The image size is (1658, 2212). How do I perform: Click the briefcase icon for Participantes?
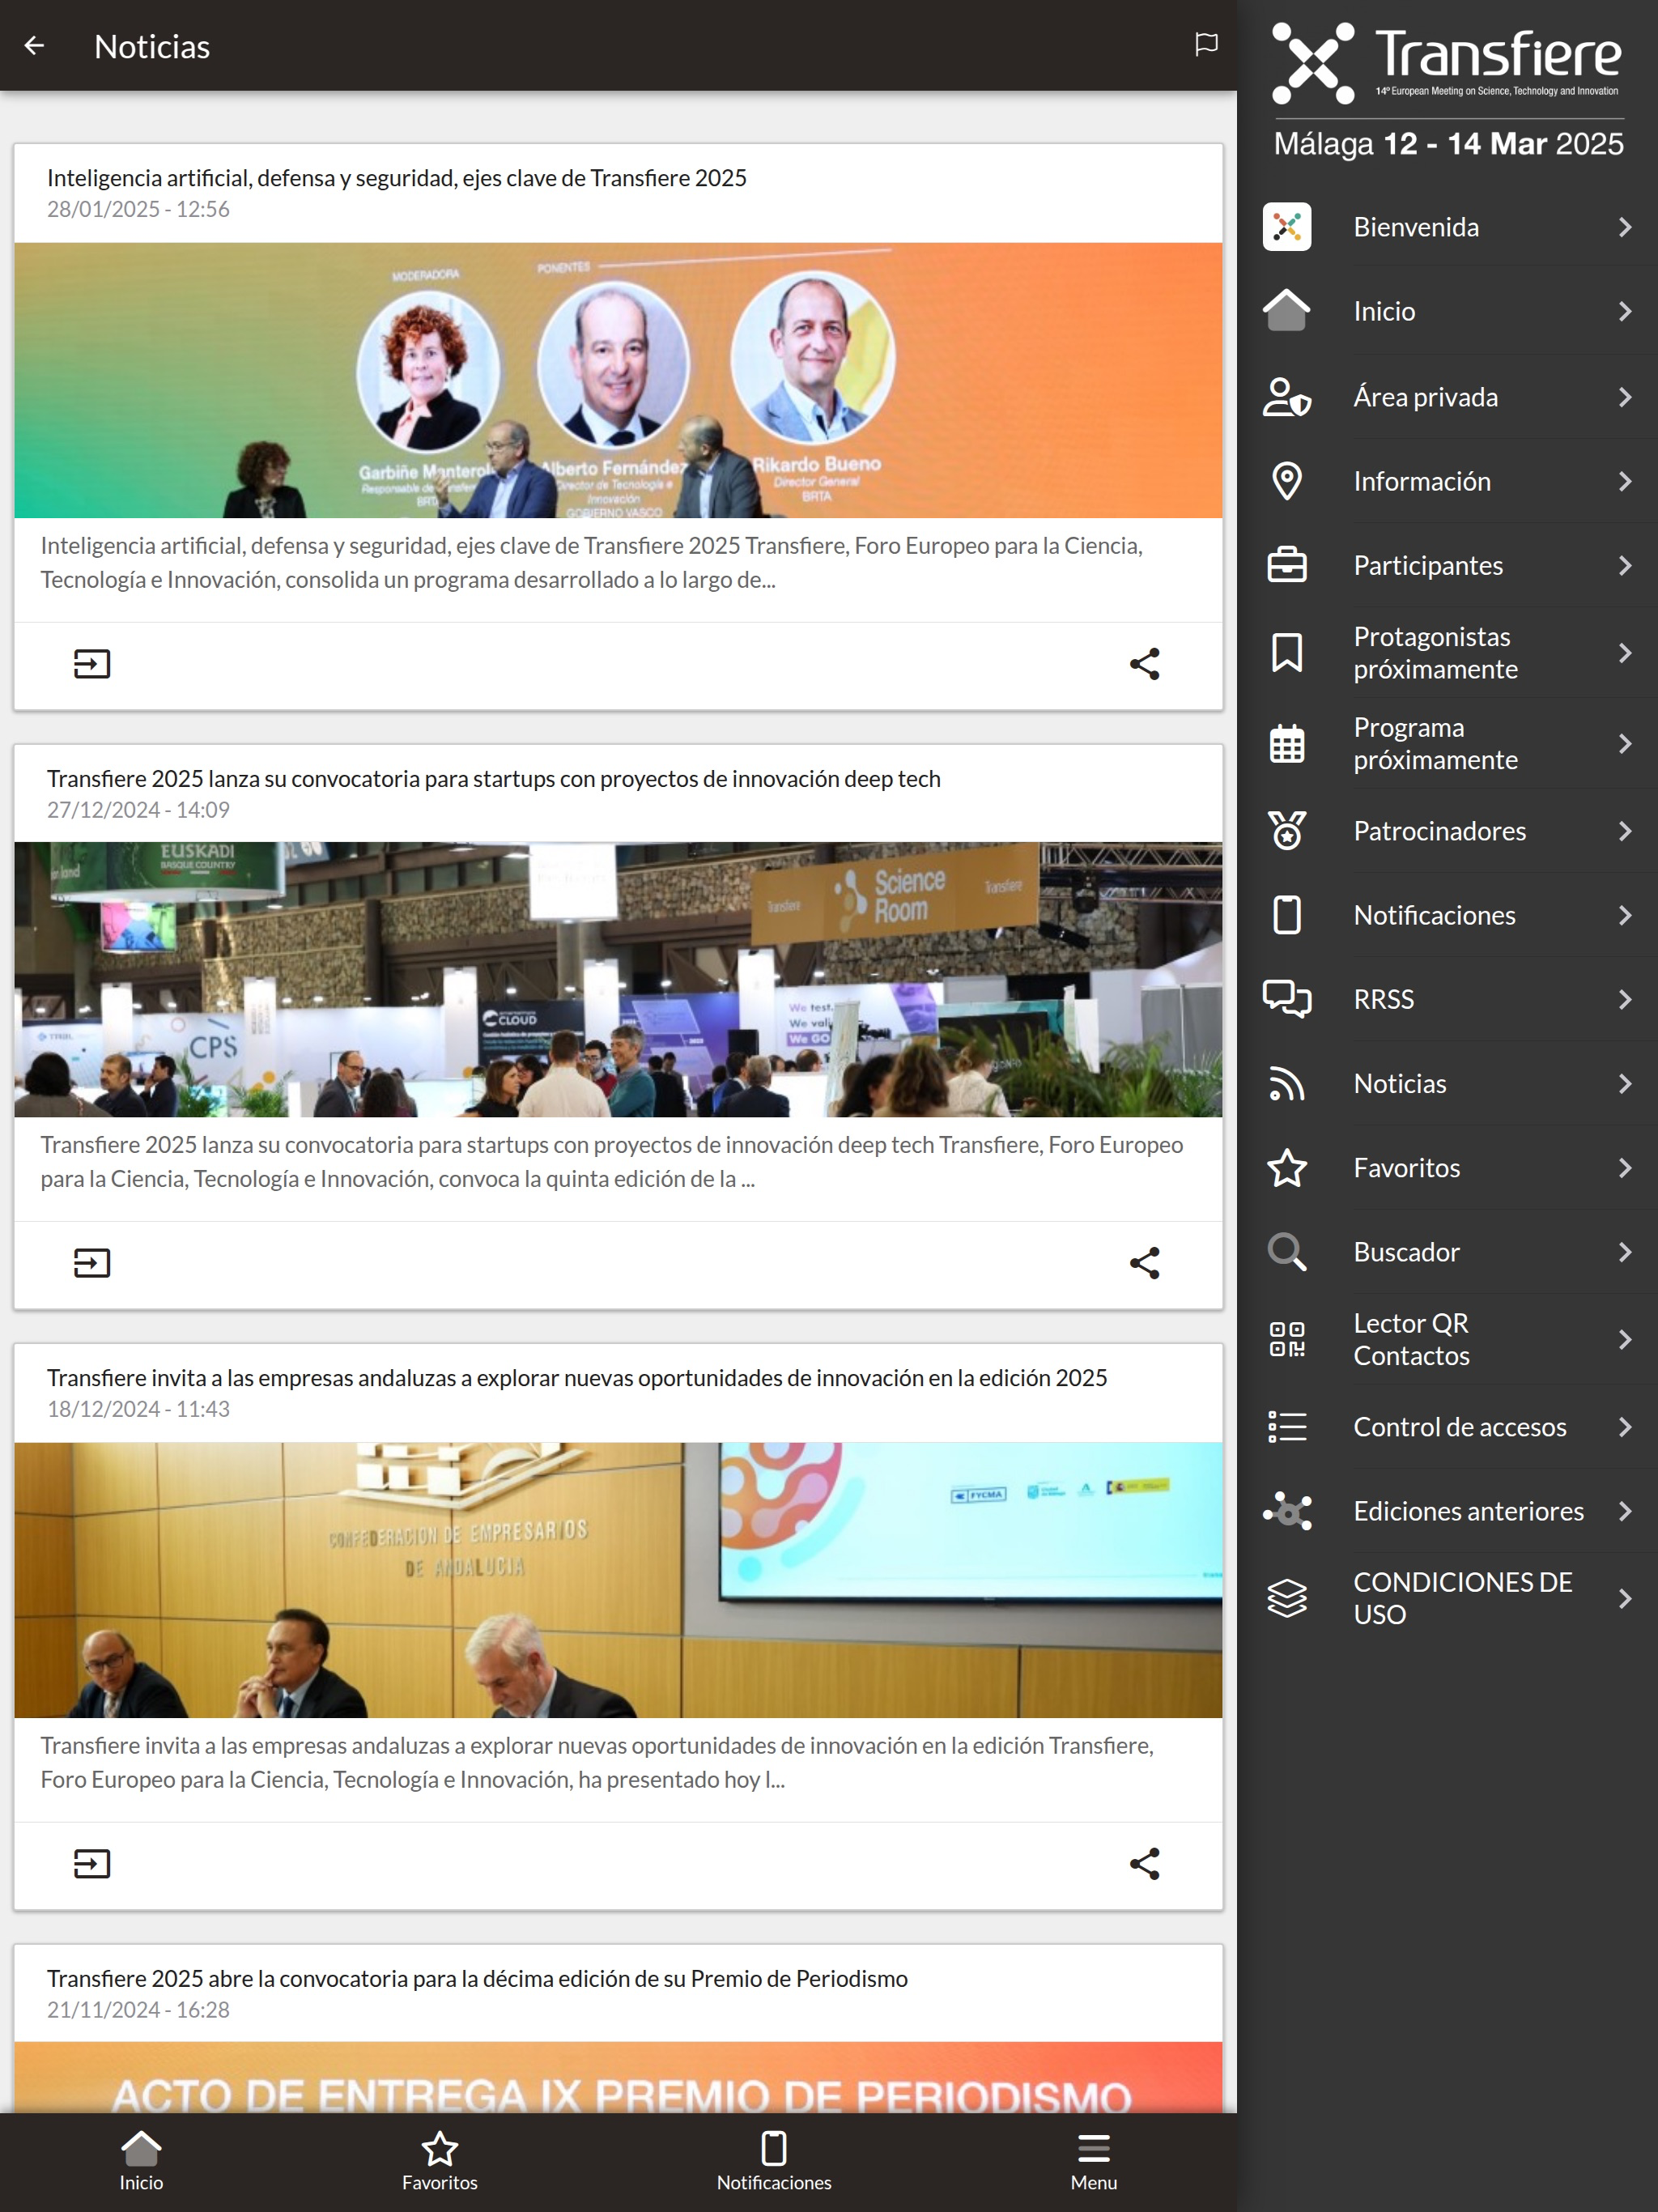coord(1287,565)
